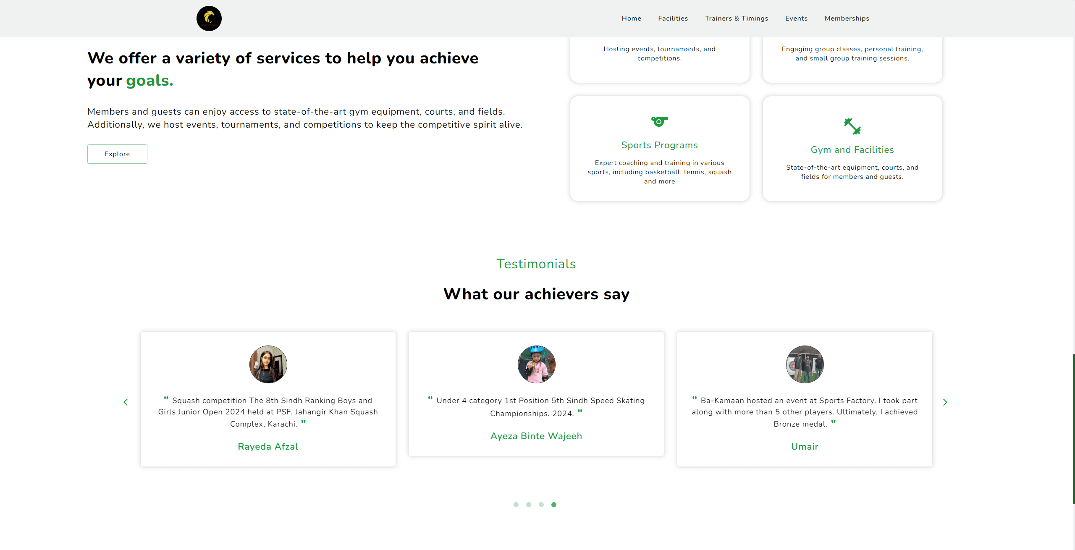Navigate to the Facilities page

click(x=673, y=18)
